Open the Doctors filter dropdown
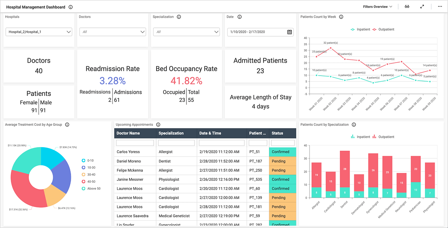Image resolution: width=448 pixels, height=228 pixels. pos(113,32)
